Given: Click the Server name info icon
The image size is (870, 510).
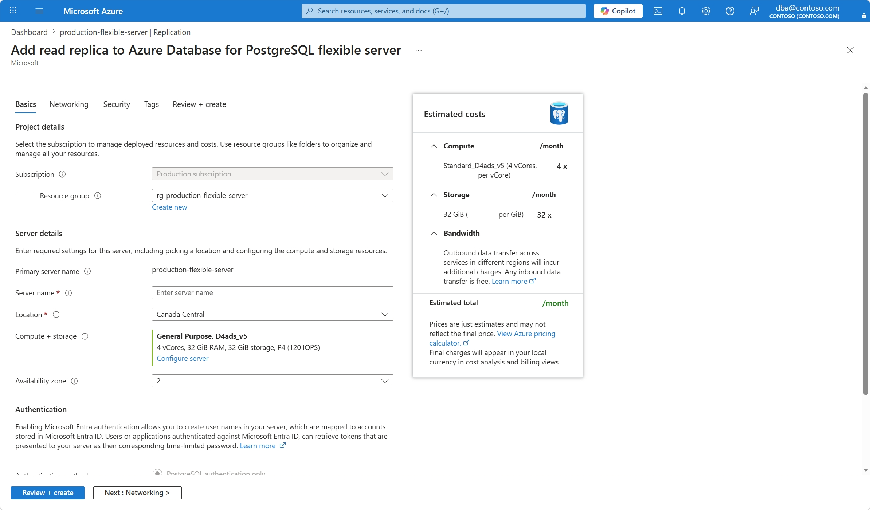Looking at the screenshot, I should coord(68,293).
